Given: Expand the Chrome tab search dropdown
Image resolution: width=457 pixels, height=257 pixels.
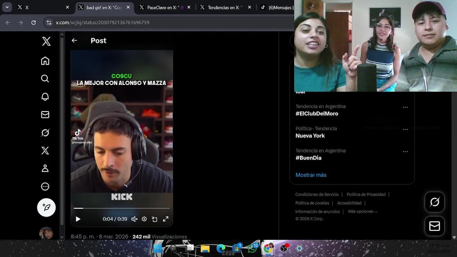Looking at the screenshot, I should 7,7.
